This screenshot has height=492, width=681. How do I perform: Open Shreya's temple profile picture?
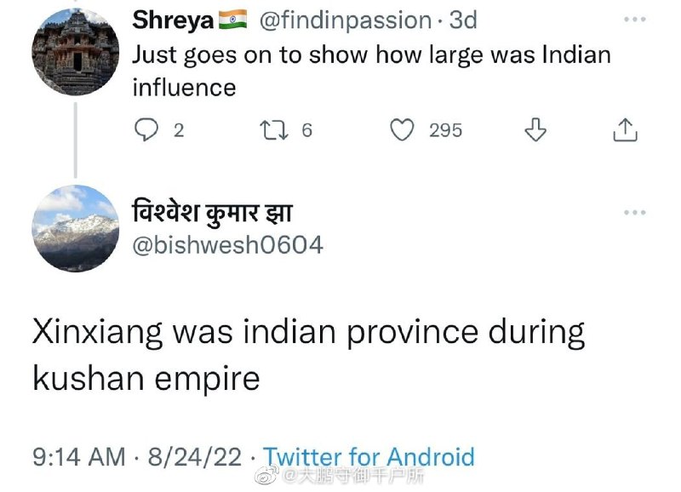pyautogui.click(x=74, y=49)
